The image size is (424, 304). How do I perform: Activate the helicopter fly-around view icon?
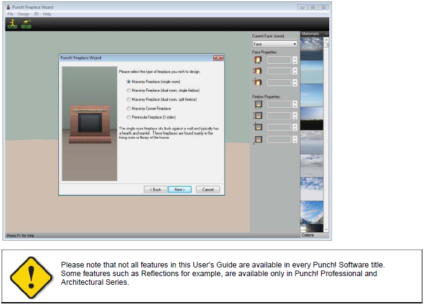(26, 24)
